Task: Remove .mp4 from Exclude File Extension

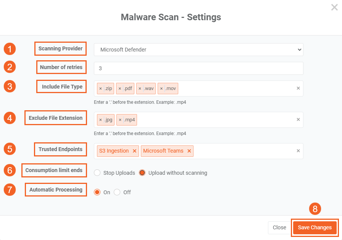Action: click(120, 120)
